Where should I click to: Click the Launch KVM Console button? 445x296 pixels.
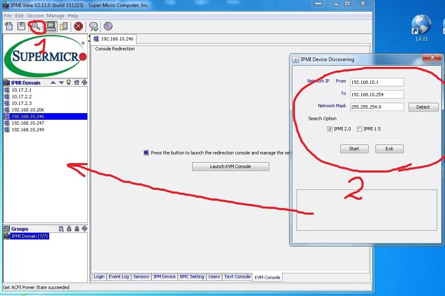tap(230, 166)
